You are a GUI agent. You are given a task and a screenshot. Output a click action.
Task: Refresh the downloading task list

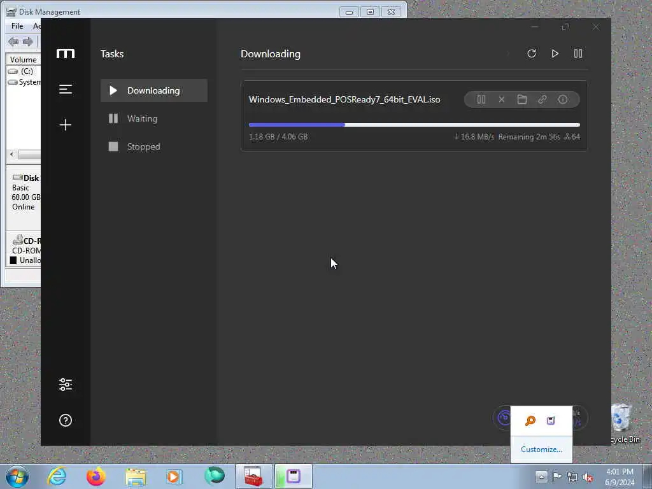point(532,53)
